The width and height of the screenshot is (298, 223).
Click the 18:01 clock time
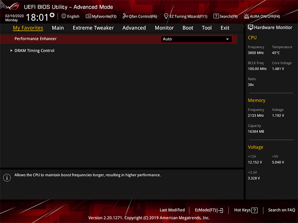pyautogui.click(x=37, y=17)
